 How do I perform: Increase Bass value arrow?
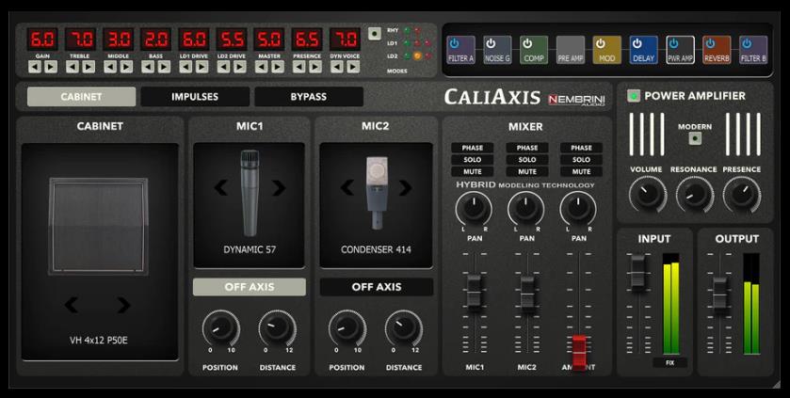tap(164, 67)
